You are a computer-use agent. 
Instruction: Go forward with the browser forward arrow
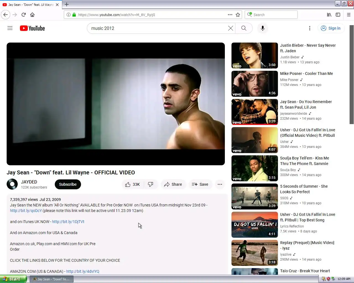point(15,15)
